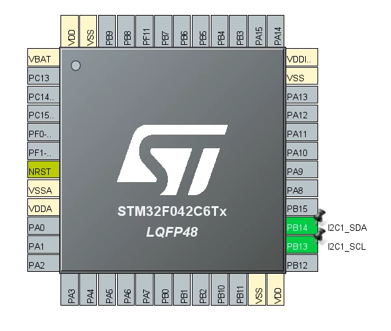The image size is (391, 331).
Task: Select the PF1-.. oscillator pin
Action: coord(44,151)
